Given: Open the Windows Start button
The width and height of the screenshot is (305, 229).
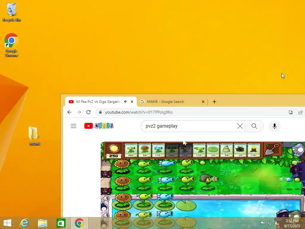Looking at the screenshot, I should pyautogui.click(x=7, y=223).
